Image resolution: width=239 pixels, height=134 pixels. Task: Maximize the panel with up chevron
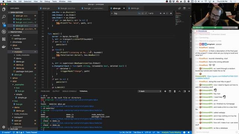point(179,91)
